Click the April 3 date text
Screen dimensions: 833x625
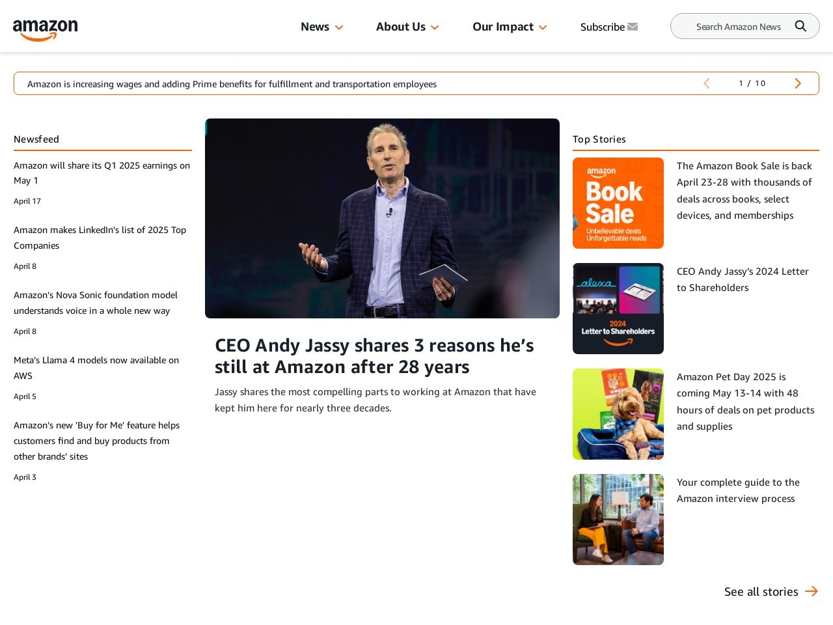pos(25,477)
